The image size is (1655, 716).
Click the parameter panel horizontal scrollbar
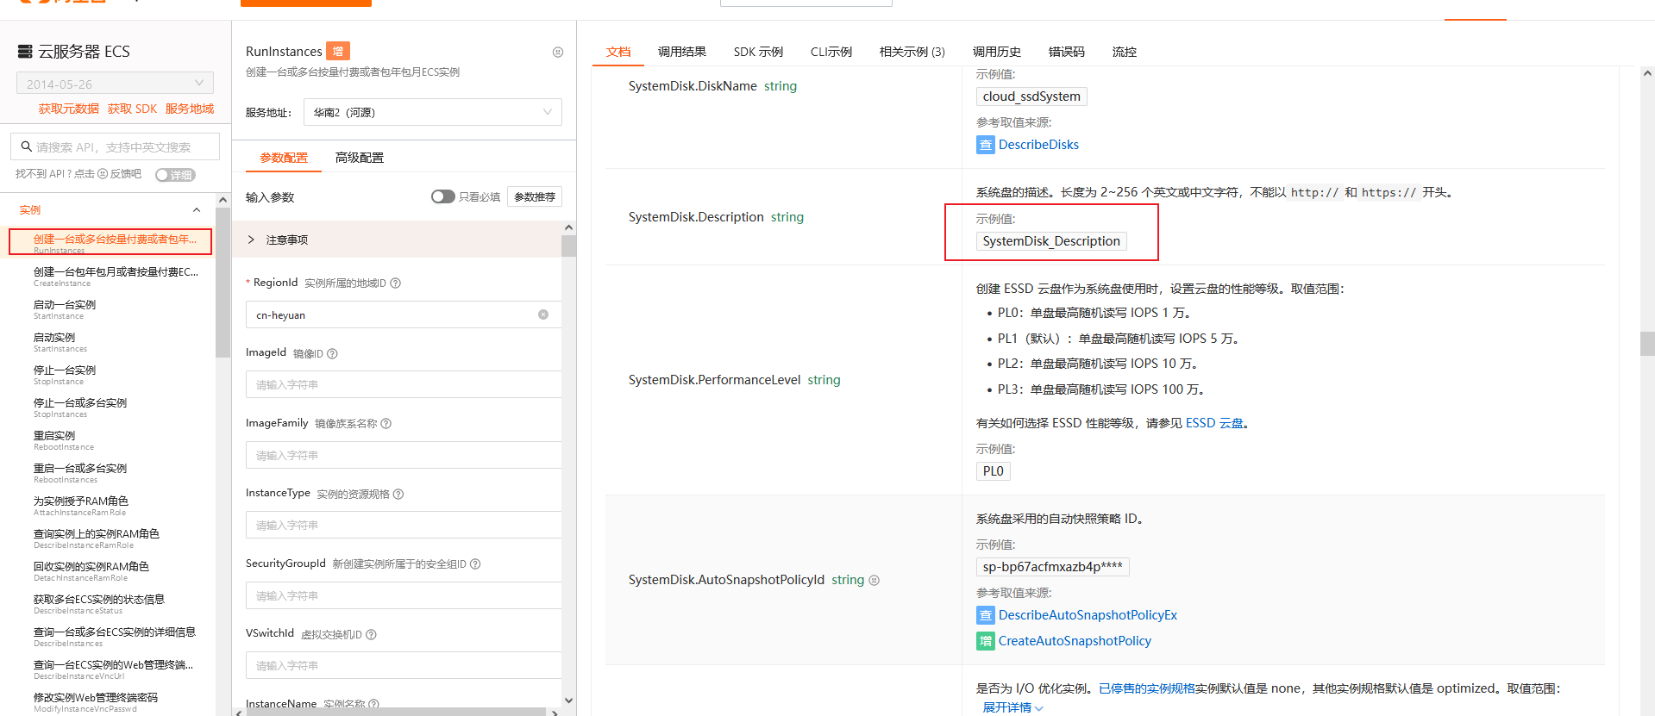398,712
